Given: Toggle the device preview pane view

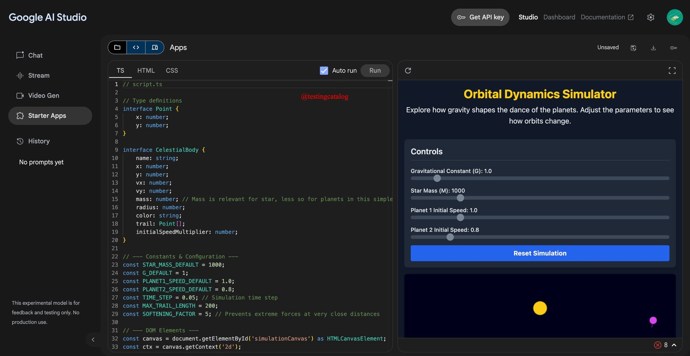Looking at the screenshot, I should pyautogui.click(x=155, y=47).
